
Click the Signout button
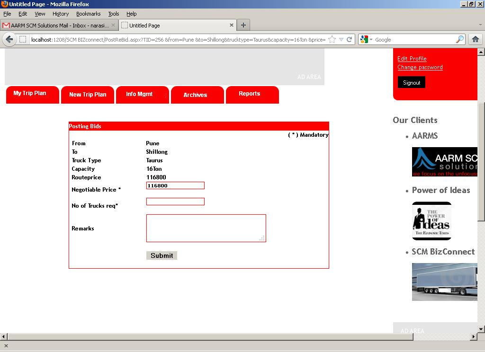412,82
